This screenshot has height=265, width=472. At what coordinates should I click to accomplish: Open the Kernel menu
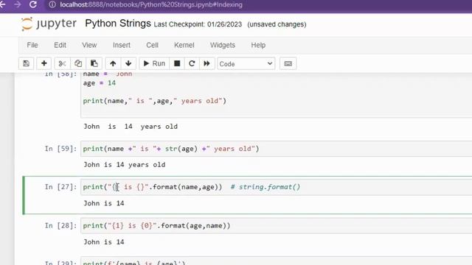tap(184, 45)
